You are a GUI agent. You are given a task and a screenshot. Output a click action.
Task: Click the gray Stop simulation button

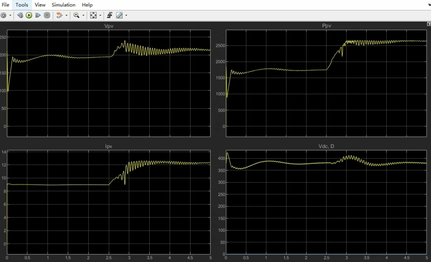(47, 15)
